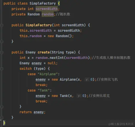
Task: Collapse the create method fold marker
Action: tap(2, 53)
